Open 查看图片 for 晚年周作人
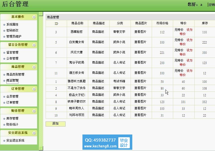This screenshot has width=215, height=151. [140, 108]
